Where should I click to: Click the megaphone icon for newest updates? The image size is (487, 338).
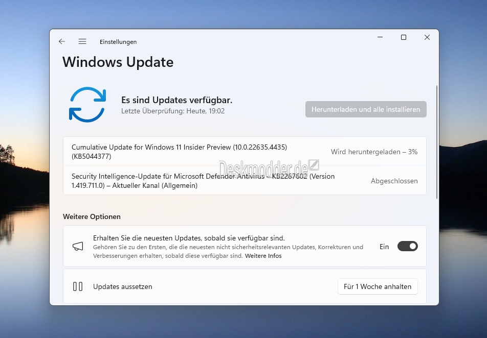point(78,247)
